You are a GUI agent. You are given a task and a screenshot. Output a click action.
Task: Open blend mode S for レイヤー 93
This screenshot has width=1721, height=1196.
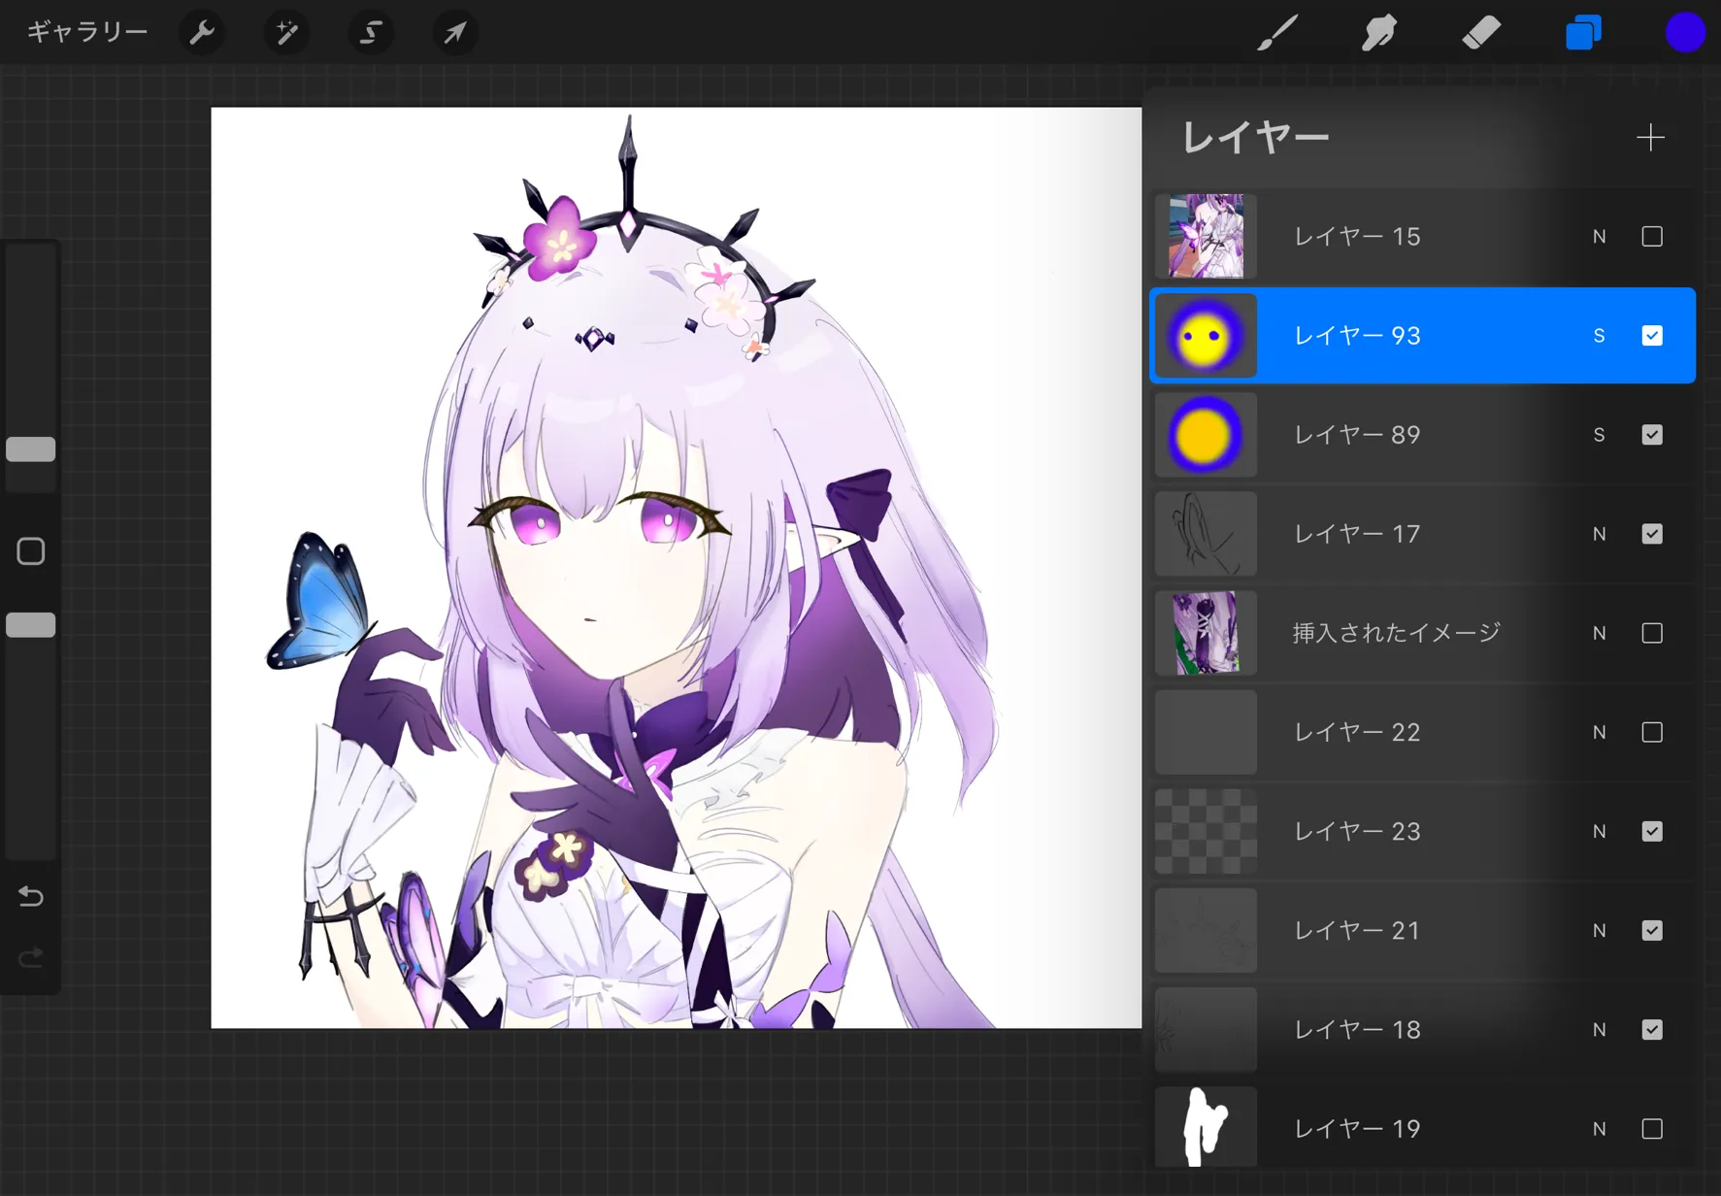click(x=1600, y=336)
